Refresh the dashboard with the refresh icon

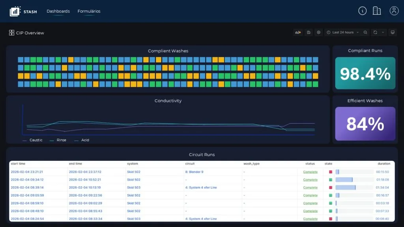click(x=375, y=32)
